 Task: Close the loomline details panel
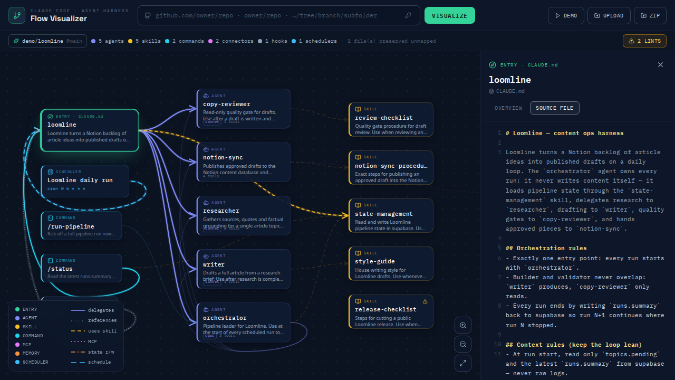point(660,64)
